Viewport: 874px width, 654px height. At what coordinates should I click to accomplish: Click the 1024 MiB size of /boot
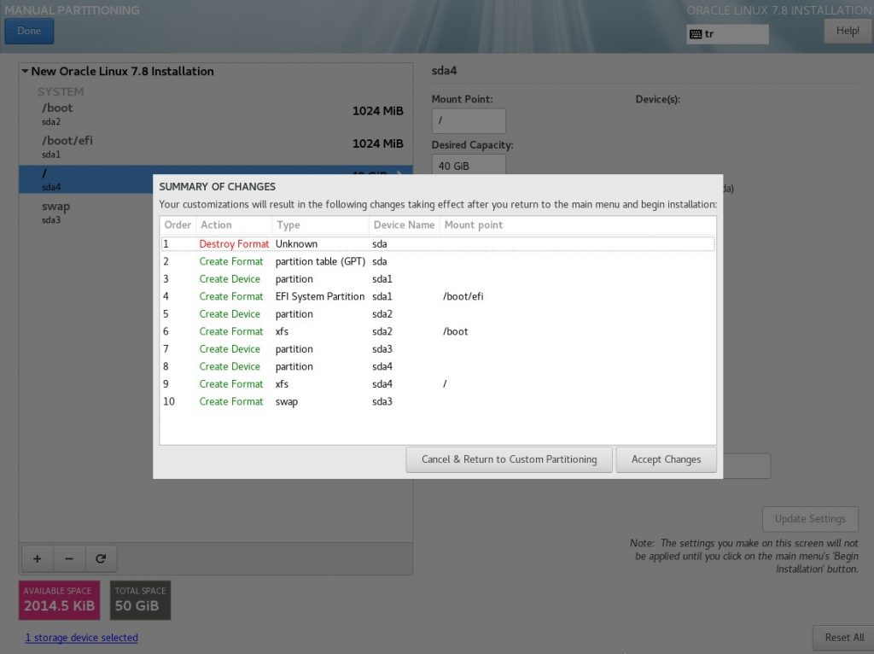377,111
